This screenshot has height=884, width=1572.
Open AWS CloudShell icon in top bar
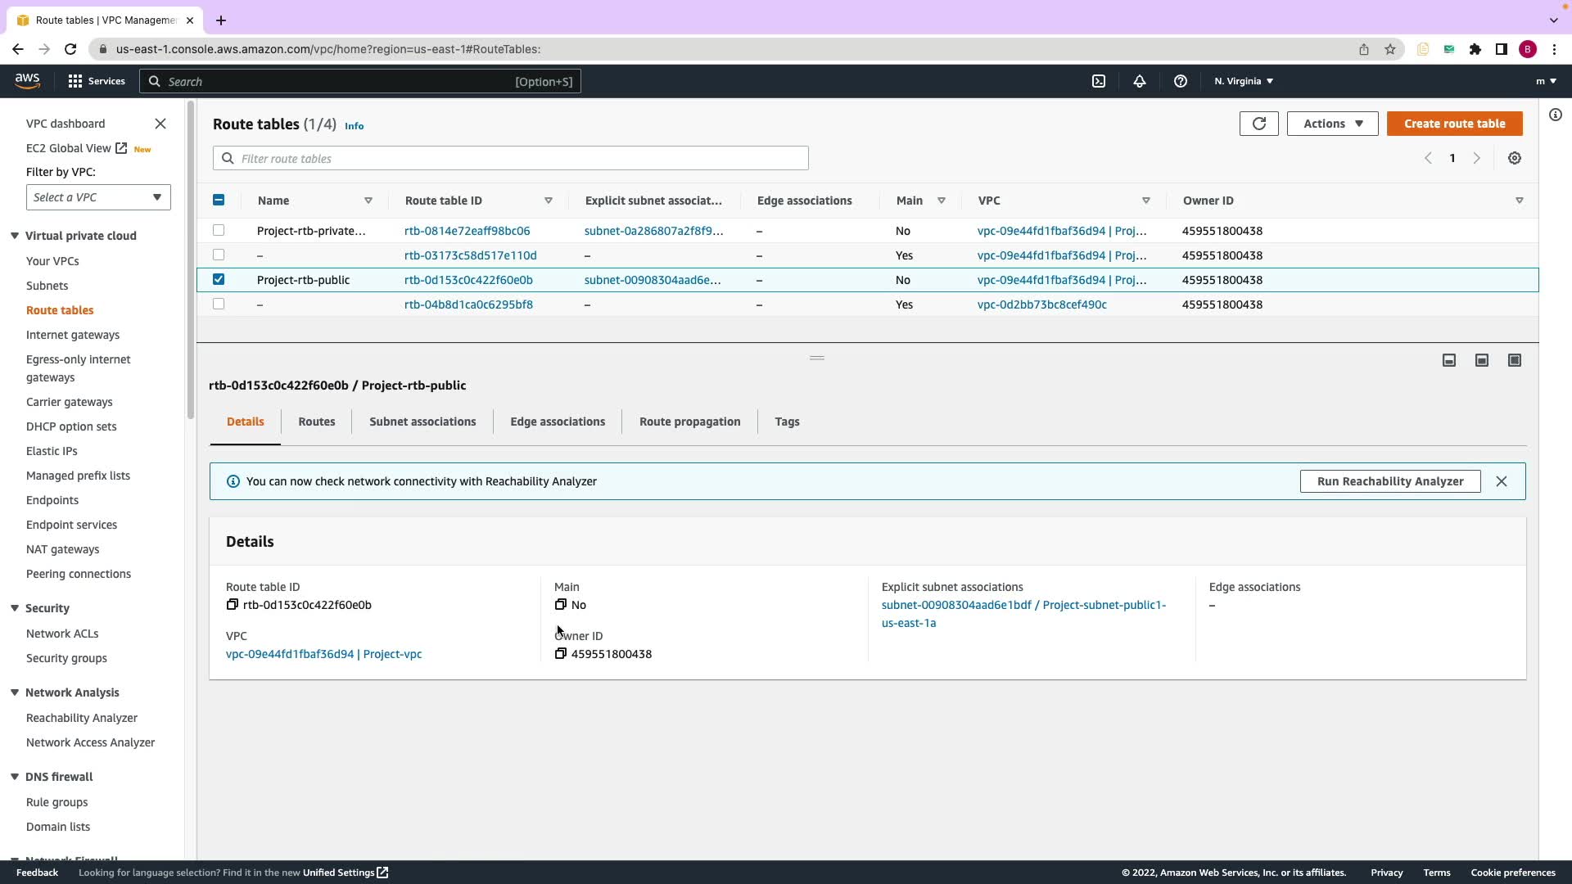tap(1099, 81)
